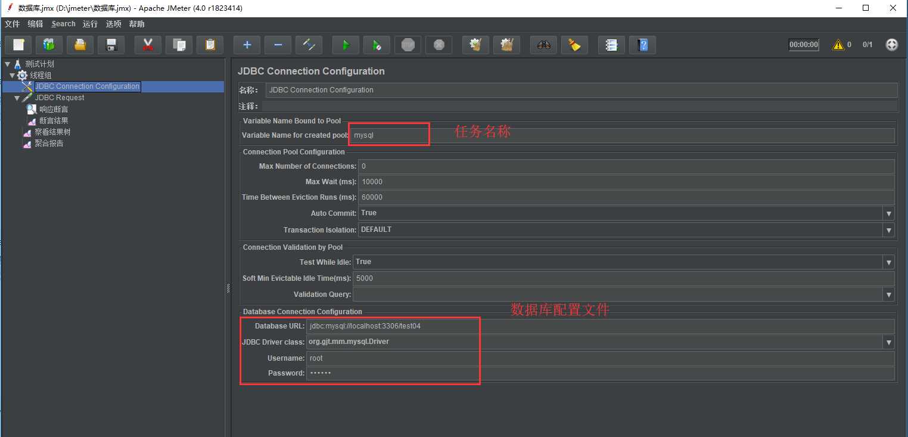The height and width of the screenshot is (437, 908).
Task: Click Soft Min Evictable Idle Time field
Action: [624, 278]
